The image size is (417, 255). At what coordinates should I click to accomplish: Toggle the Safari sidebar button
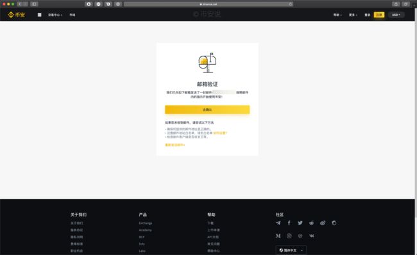coord(34,4)
